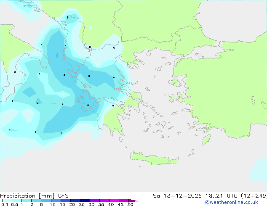Click the 35–40 mm violet legend swatch
Viewport: 267px width, 206px height.
click(104, 201)
